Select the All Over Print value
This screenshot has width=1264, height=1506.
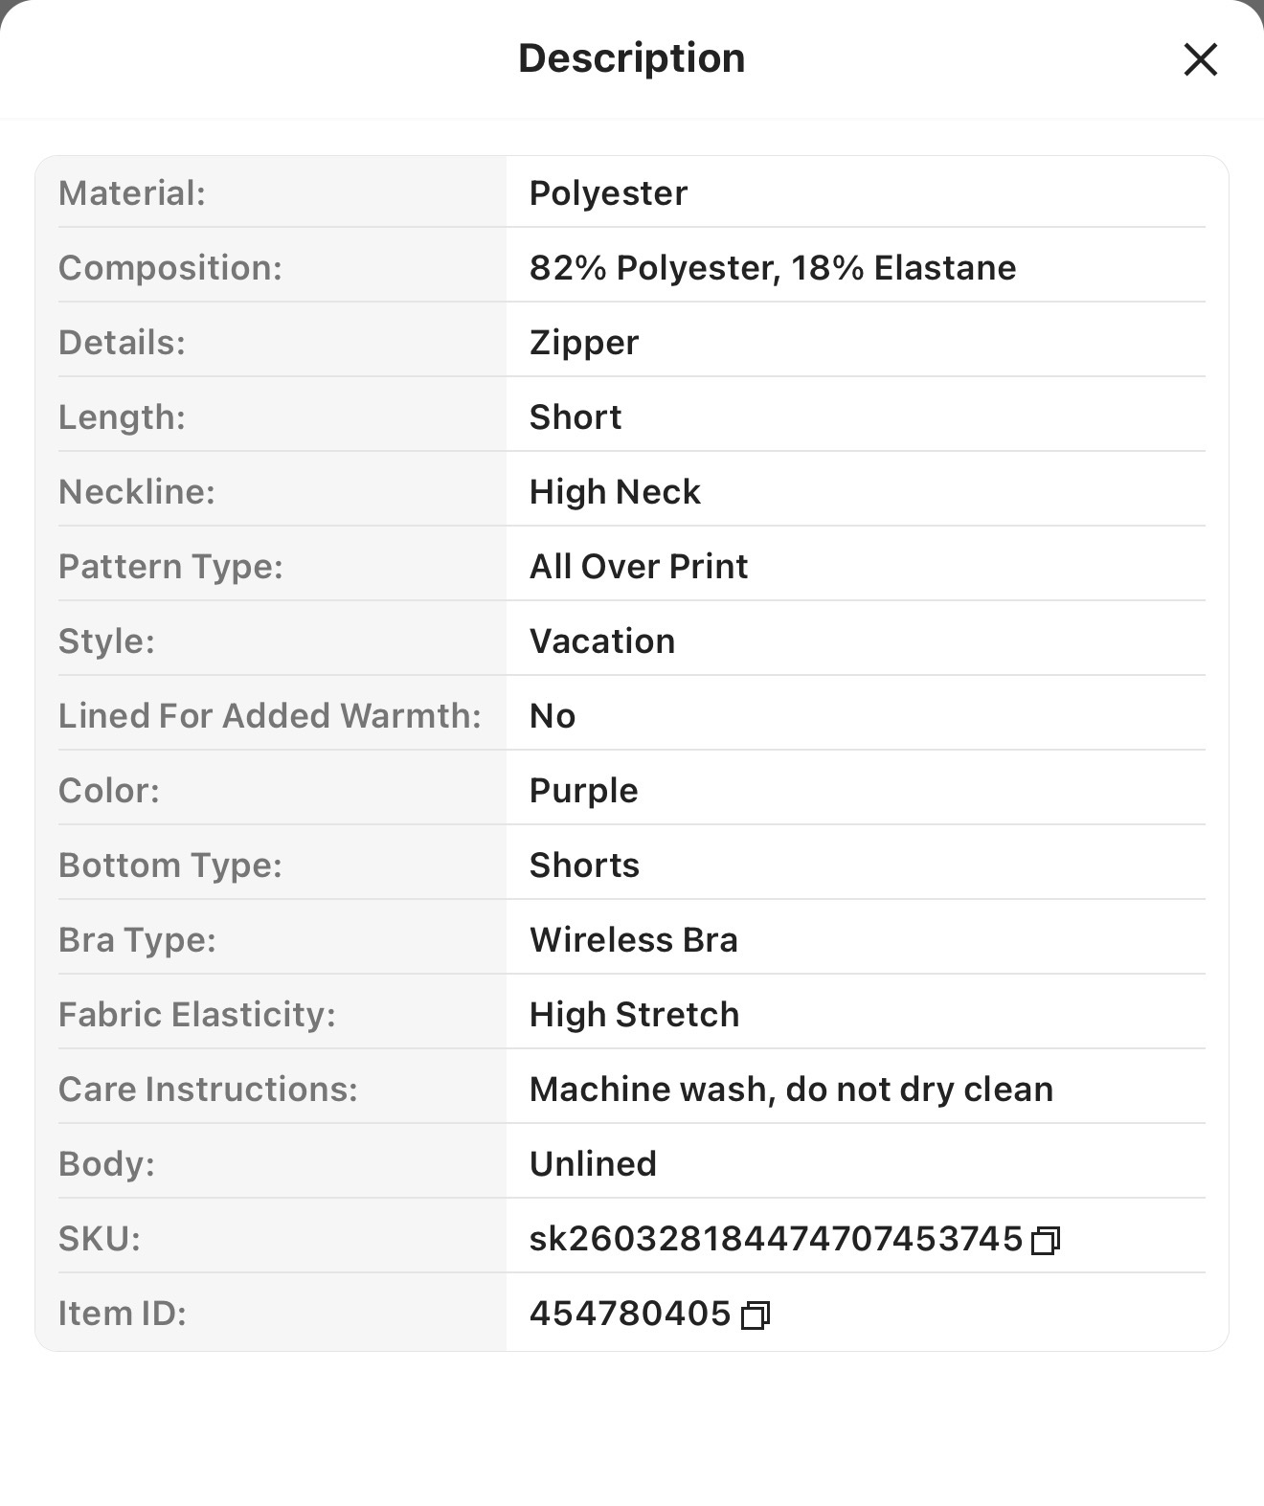point(639,567)
